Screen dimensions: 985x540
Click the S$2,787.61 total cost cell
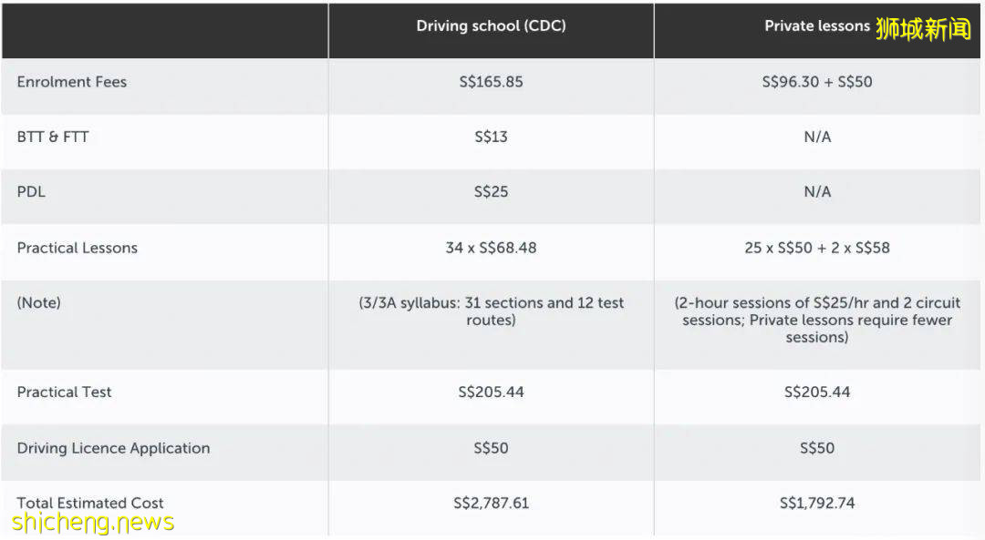pyautogui.click(x=491, y=503)
